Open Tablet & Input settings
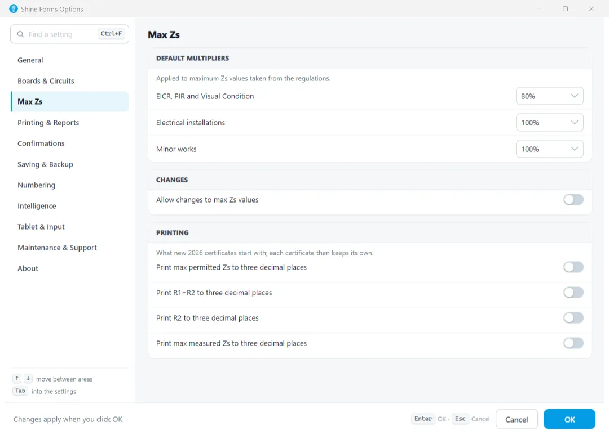This screenshot has height=435, width=609. pos(69,227)
